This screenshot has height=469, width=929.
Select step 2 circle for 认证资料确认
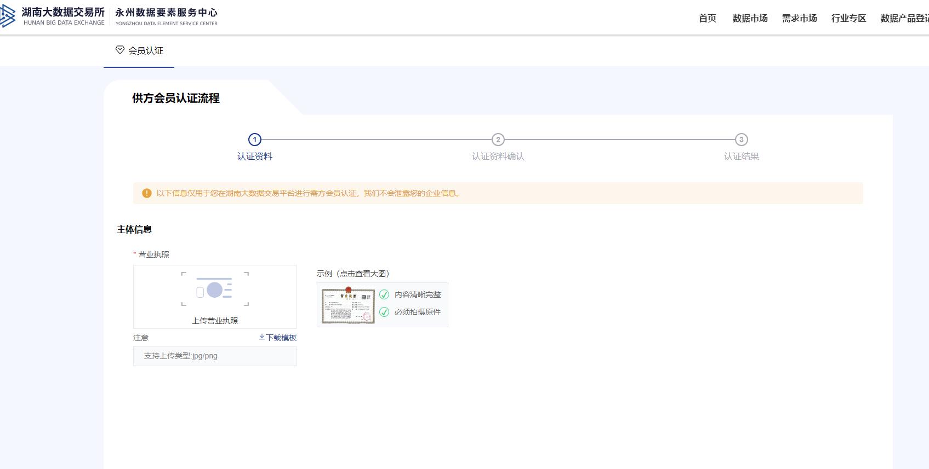coord(498,140)
